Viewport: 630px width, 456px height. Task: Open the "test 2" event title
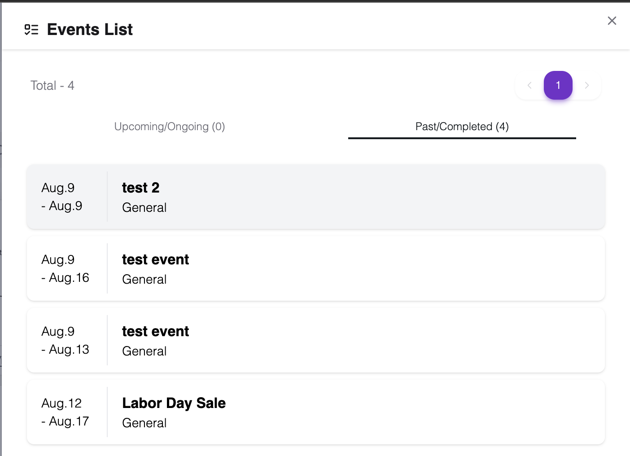(x=140, y=188)
